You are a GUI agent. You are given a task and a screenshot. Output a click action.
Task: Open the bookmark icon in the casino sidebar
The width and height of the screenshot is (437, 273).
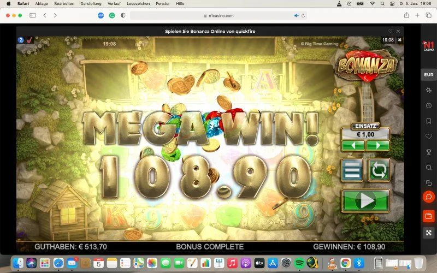click(x=429, y=121)
